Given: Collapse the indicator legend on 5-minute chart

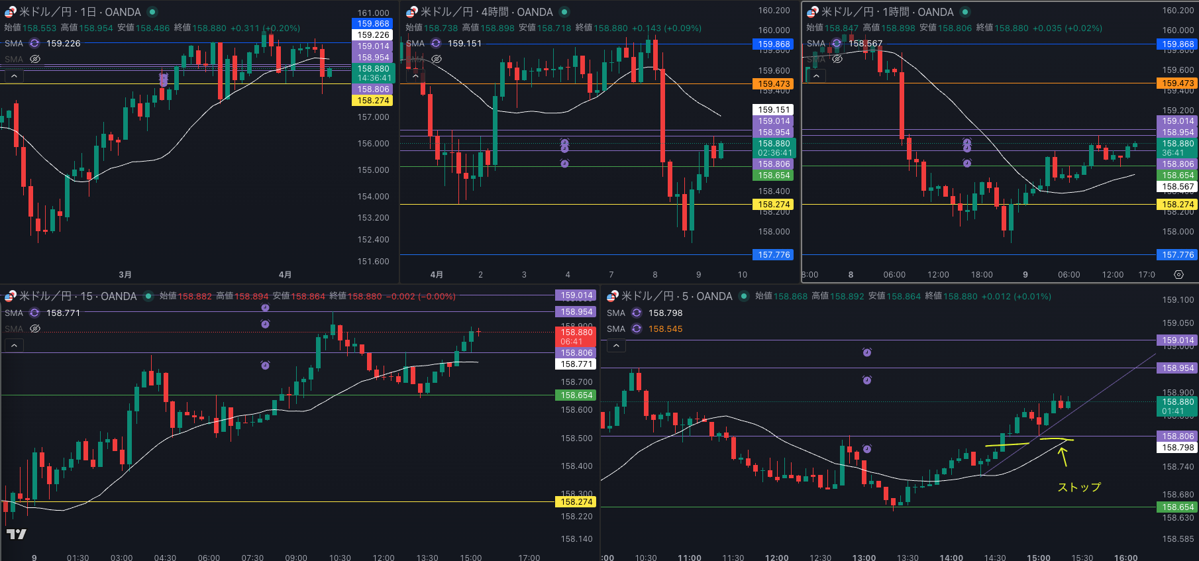Looking at the screenshot, I should [x=616, y=346].
